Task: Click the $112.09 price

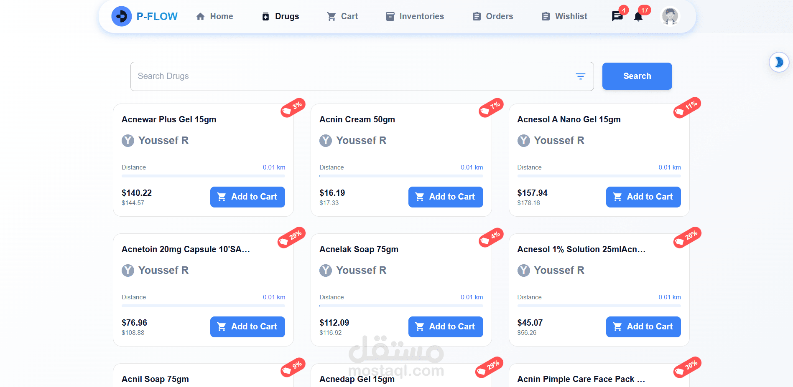Action: click(x=334, y=323)
